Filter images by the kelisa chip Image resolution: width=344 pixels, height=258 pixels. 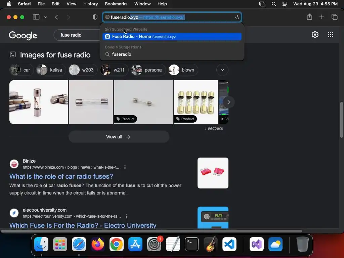[51, 70]
